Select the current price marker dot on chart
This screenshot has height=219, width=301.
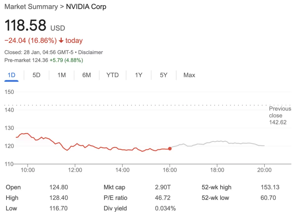170,149
